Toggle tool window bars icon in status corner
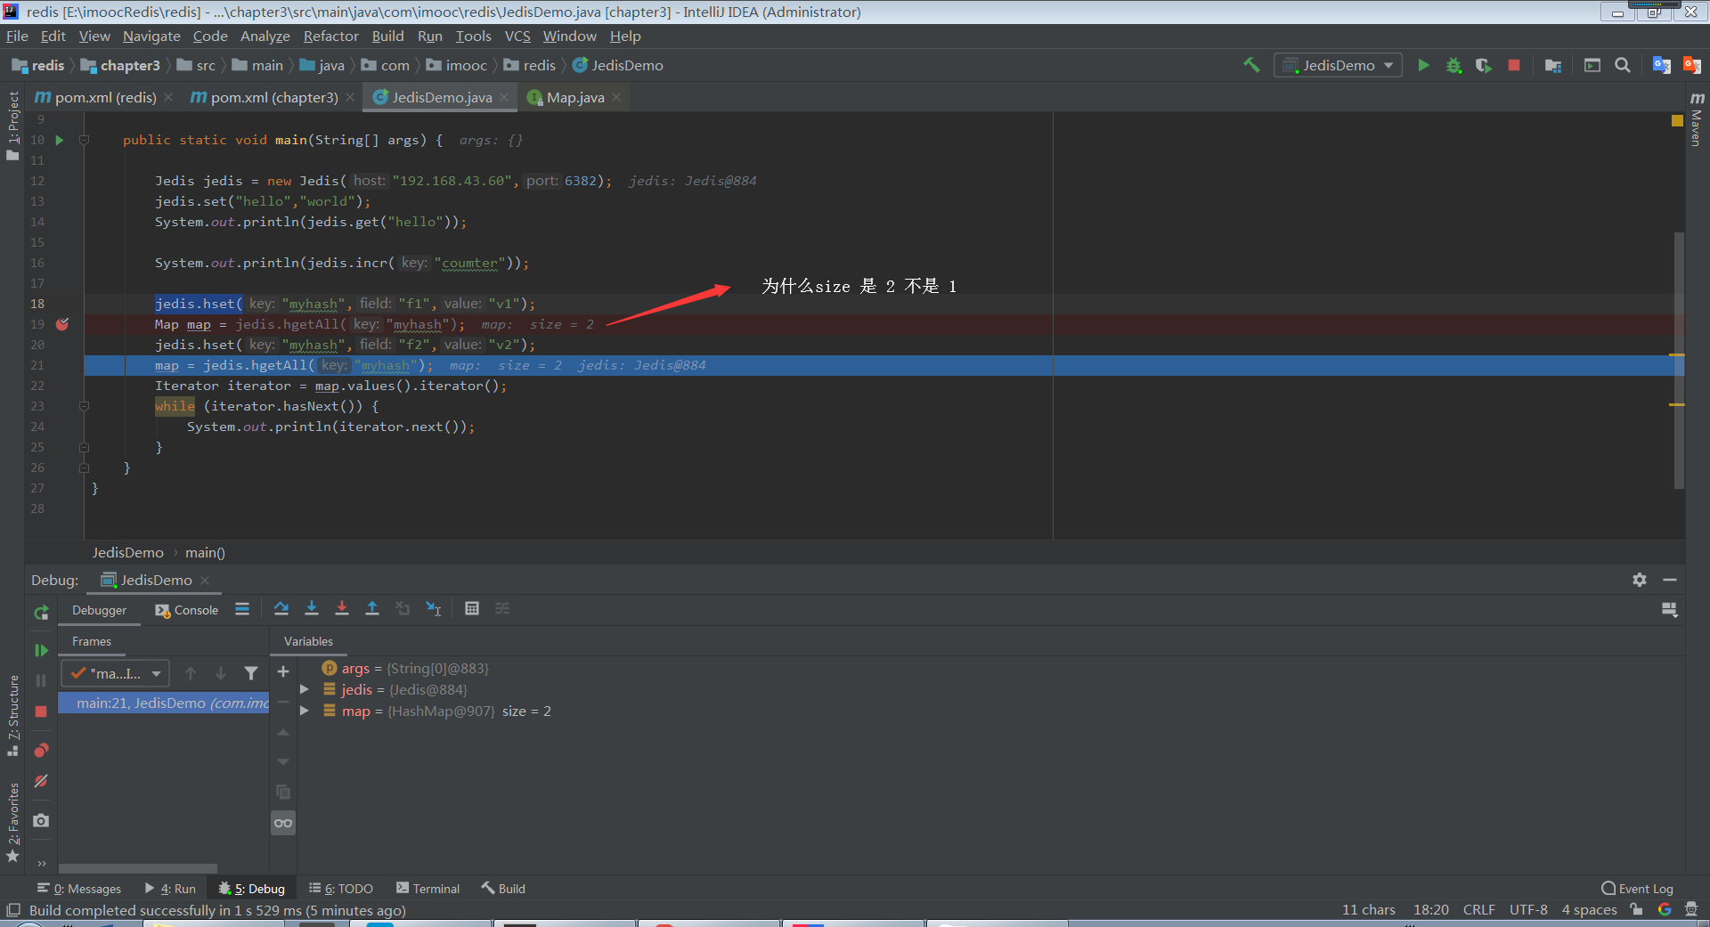Viewport: 1710px width, 927px height. point(13,910)
